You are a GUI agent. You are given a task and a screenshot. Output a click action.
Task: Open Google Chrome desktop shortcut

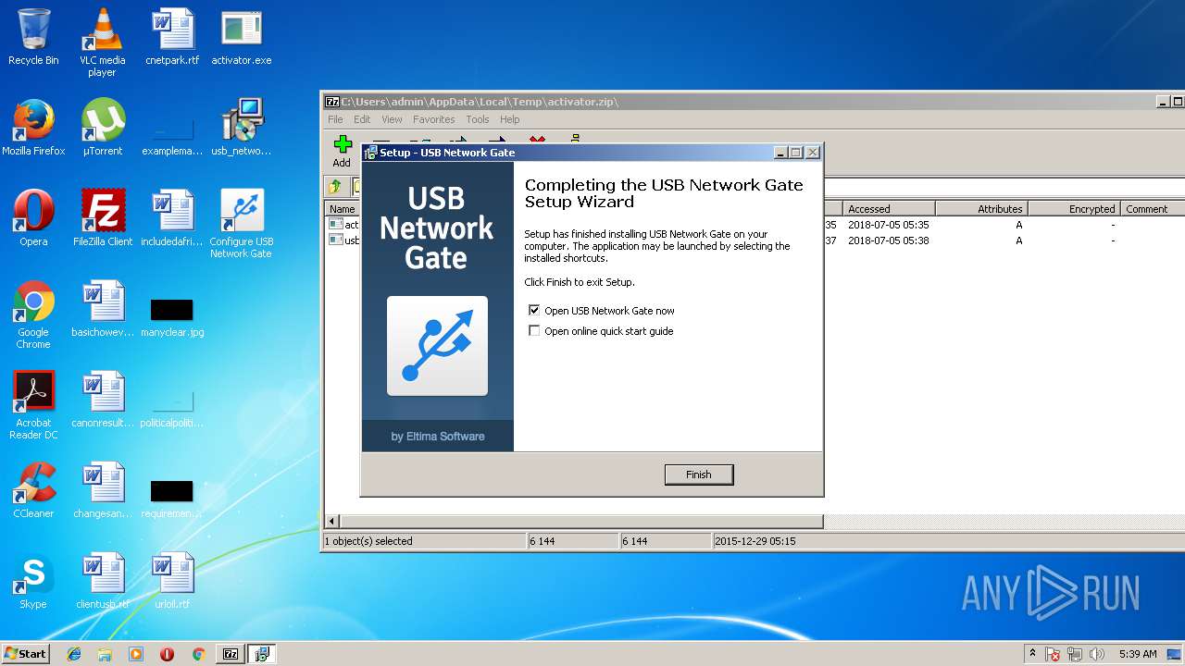pyautogui.click(x=33, y=314)
